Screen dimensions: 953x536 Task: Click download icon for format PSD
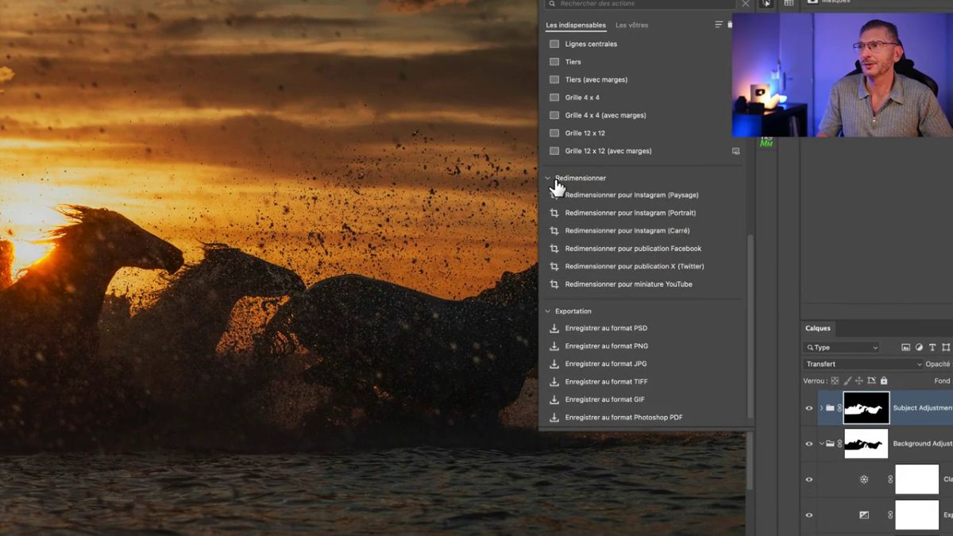[x=554, y=328]
